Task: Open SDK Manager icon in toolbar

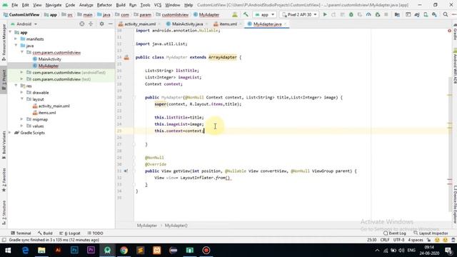Action: pos(434,14)
